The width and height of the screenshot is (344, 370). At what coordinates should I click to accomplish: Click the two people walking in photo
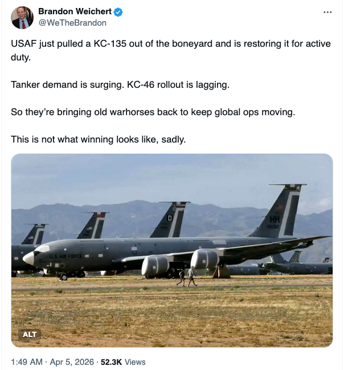click(x=186, y=277)
